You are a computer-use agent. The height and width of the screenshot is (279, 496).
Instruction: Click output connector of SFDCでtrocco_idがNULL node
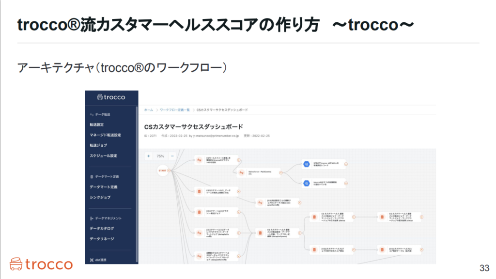coord(346,164)
